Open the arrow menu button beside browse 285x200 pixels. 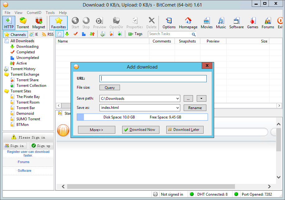click(x=201, y=99)
